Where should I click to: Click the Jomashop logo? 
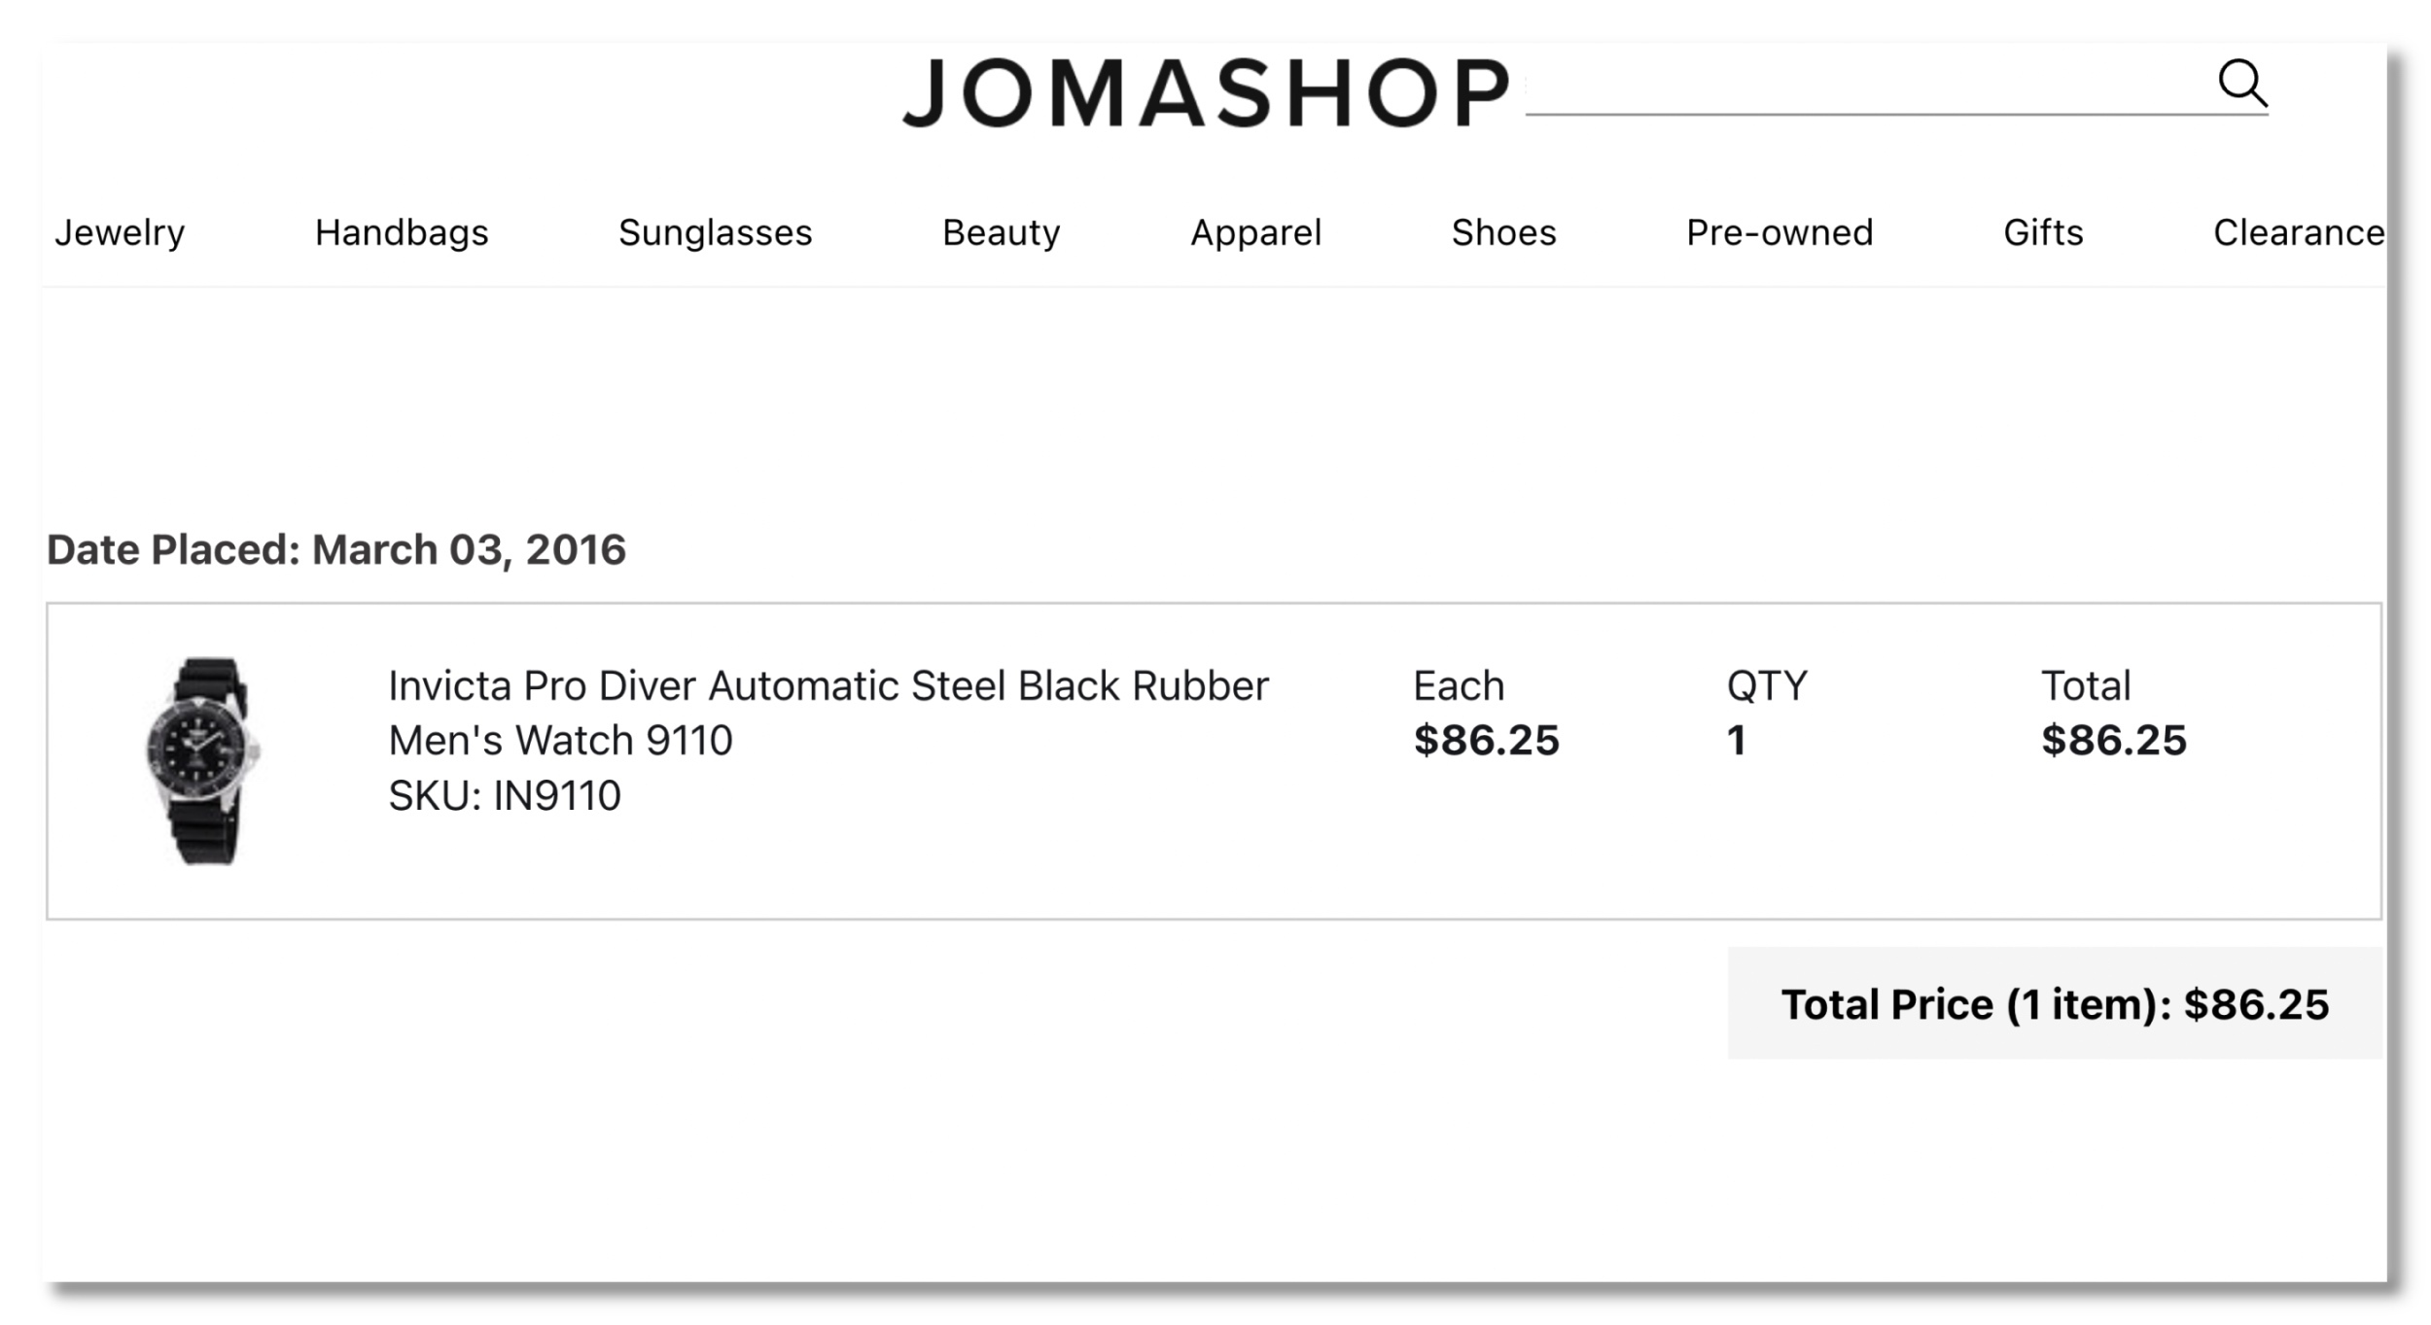[x=1206, y=92]
